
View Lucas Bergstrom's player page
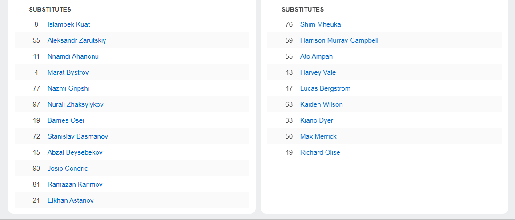click(325, 88)
